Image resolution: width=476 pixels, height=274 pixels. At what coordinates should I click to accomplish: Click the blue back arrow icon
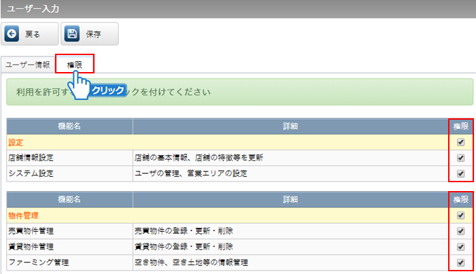pyautogui.click(x=13, y=34)
